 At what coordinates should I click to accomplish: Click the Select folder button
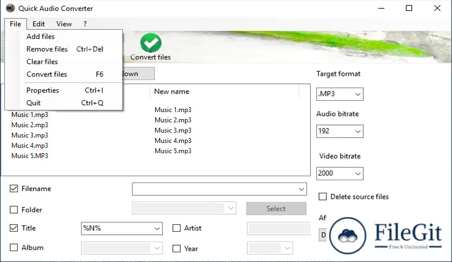point(276,208)
